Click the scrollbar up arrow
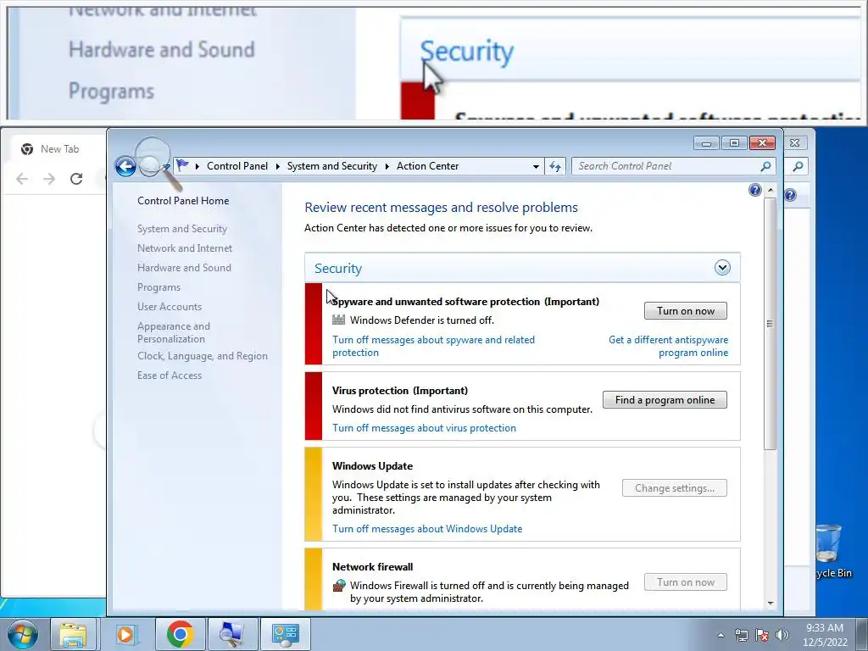The height and width of the screenshot is (651, 868). pos(770,190)
